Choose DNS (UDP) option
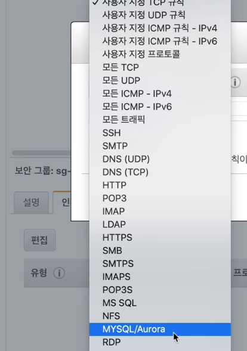Viewport: 247px width, 351px height. pos(160,159)
